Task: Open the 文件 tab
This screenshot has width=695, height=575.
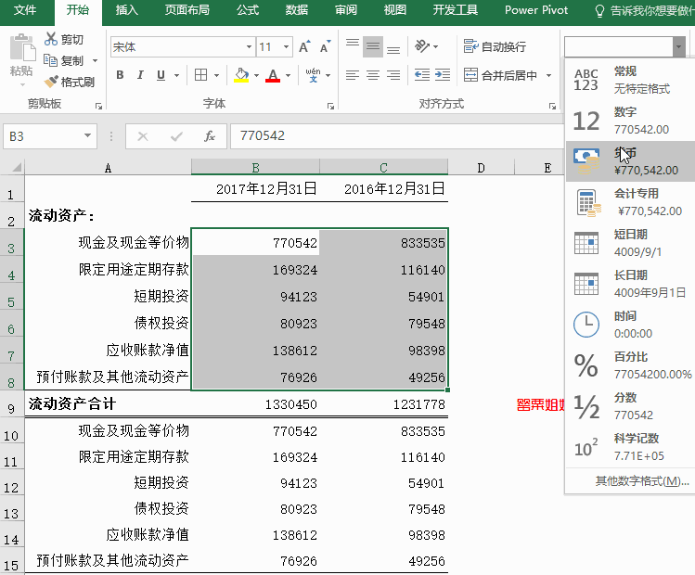Action: pos(25,10)
